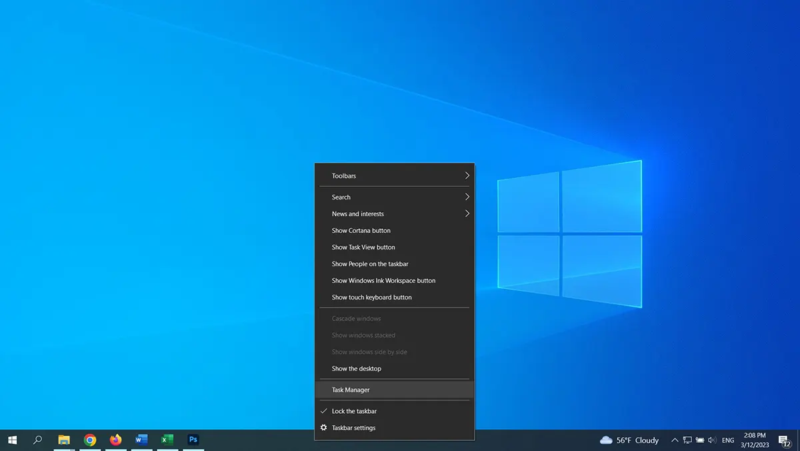Screen dimensions: 800x451
Task: Click grayed-out Show windows side by side
Action: tap(395, 352)
